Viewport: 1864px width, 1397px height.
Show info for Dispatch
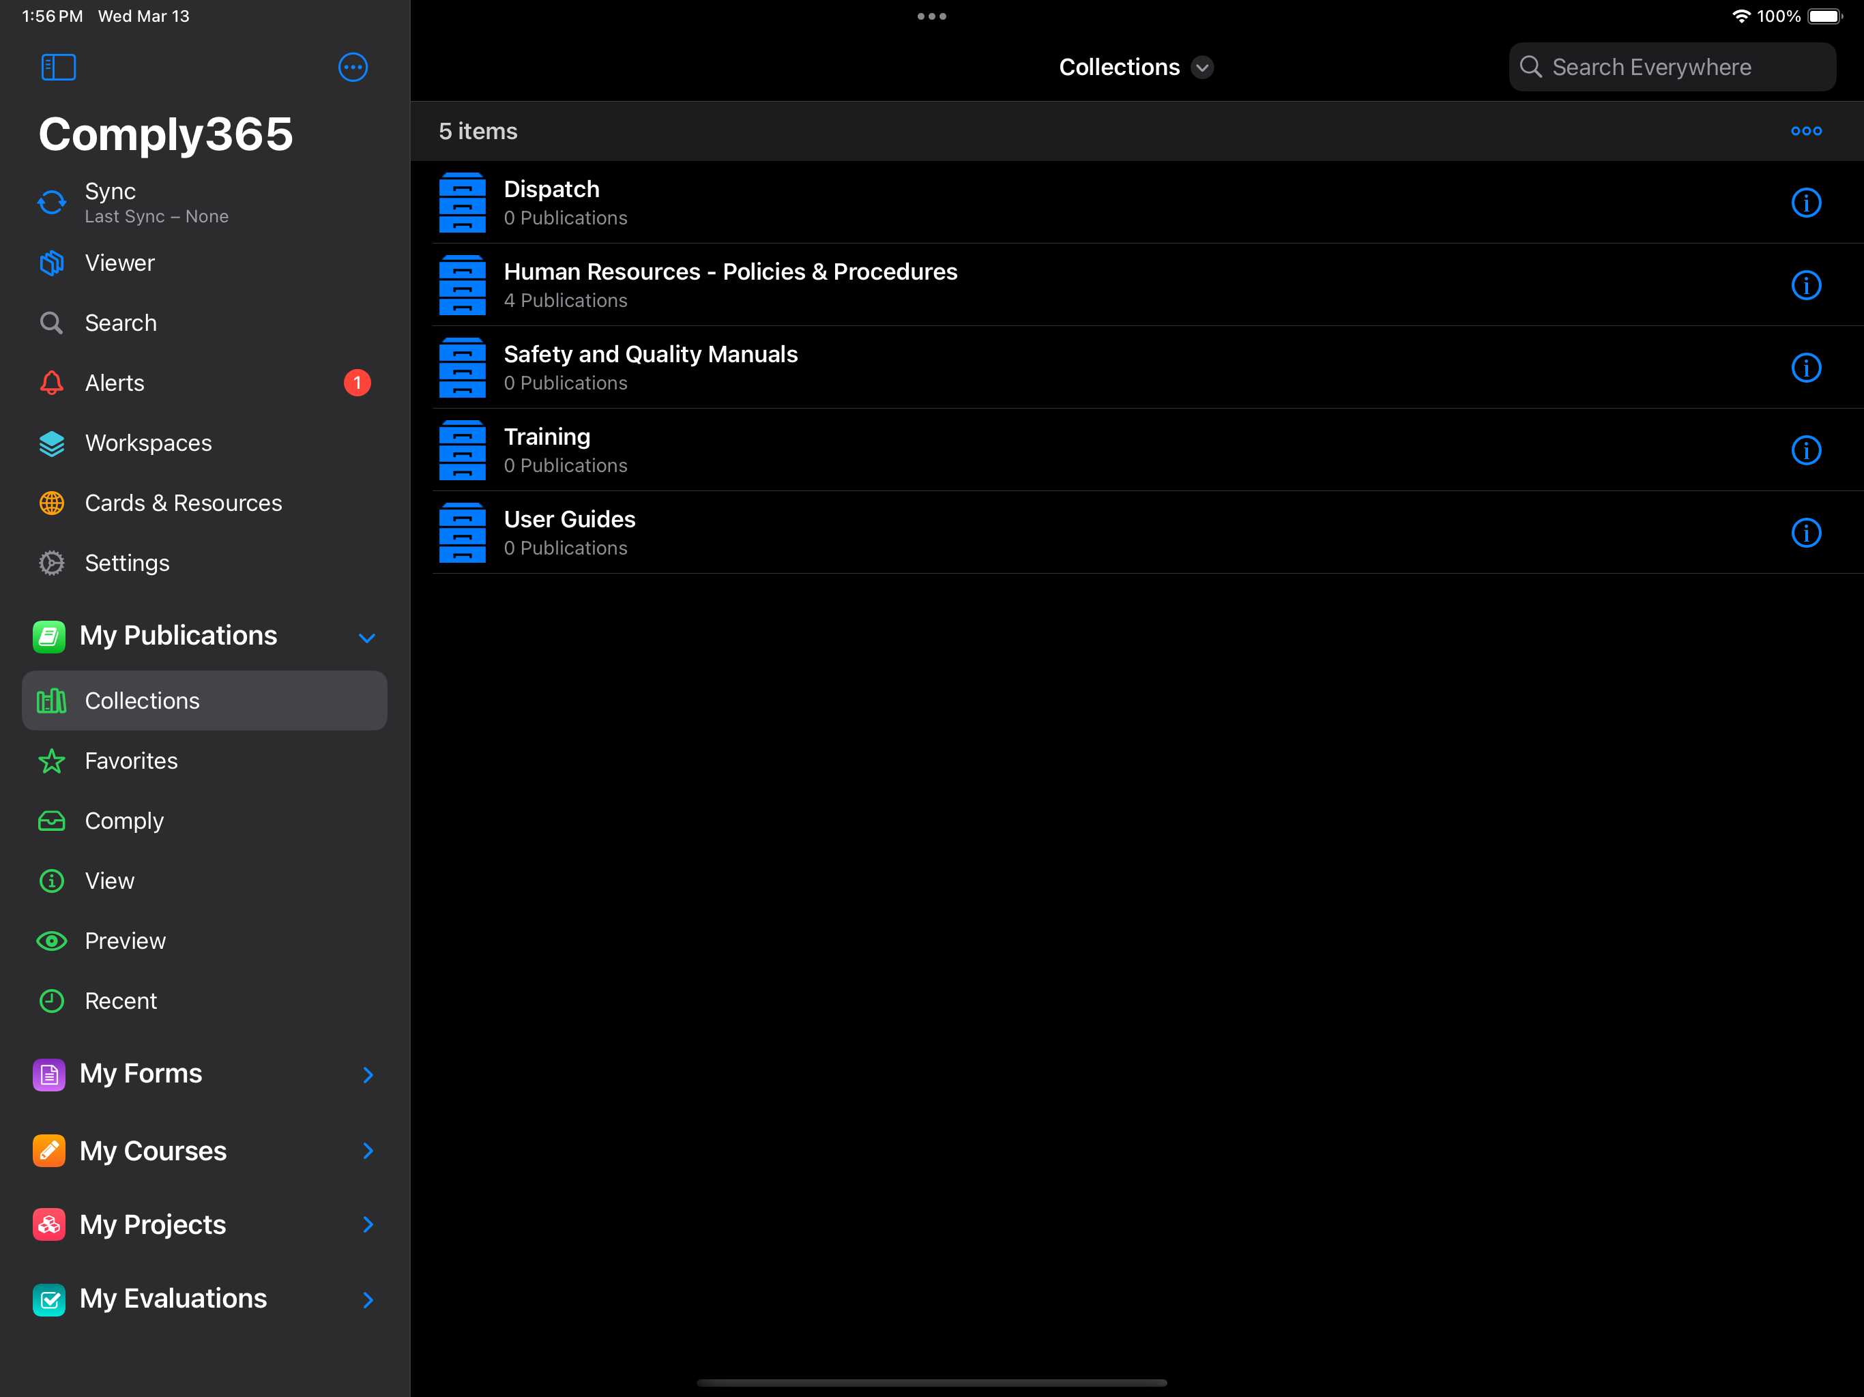point(1806,202)
